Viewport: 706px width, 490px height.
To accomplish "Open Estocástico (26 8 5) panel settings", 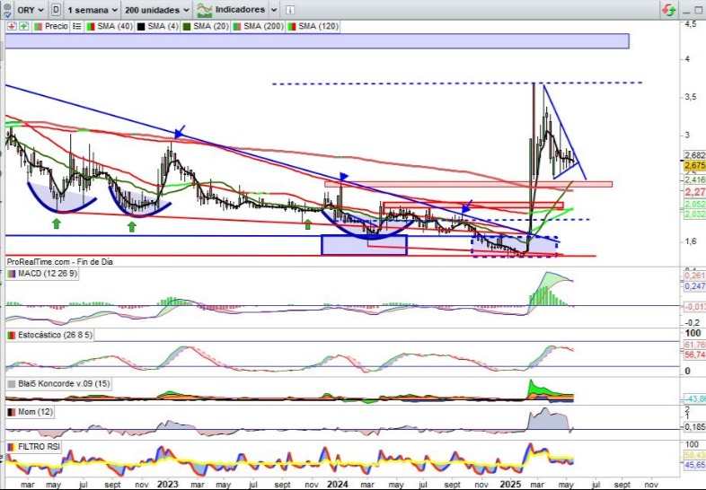I will 49,336.
